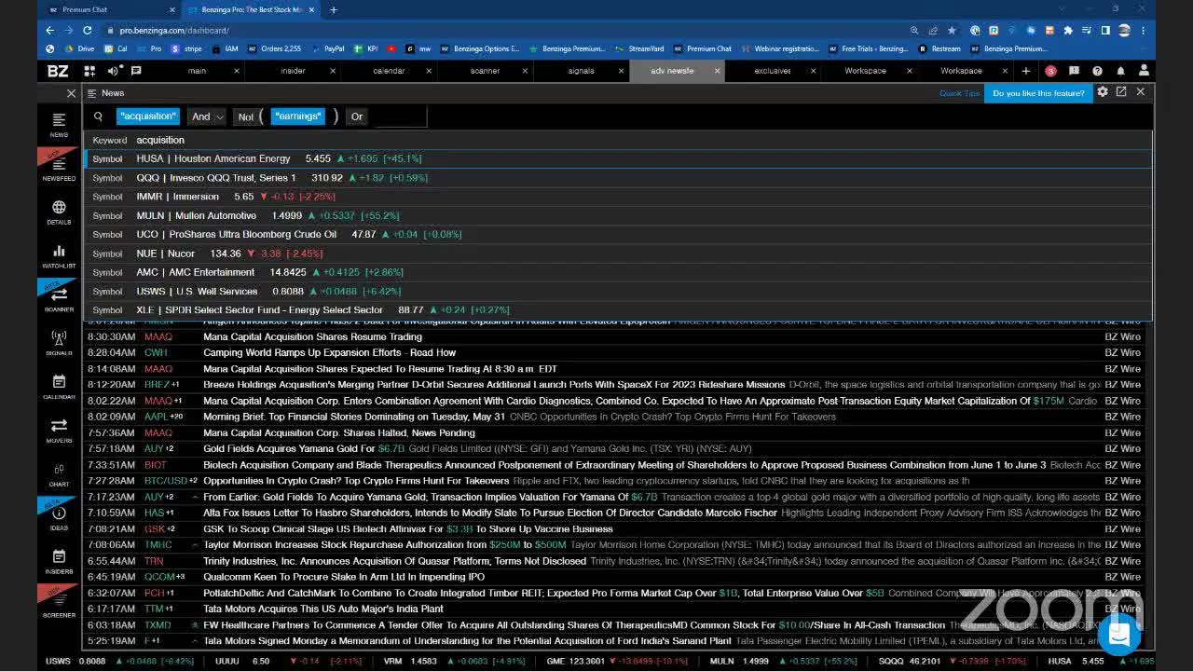Open the Calendar sidebar icon
Image resolution: width=1193 pixels, height=671 pixels.
pos(59,387)
